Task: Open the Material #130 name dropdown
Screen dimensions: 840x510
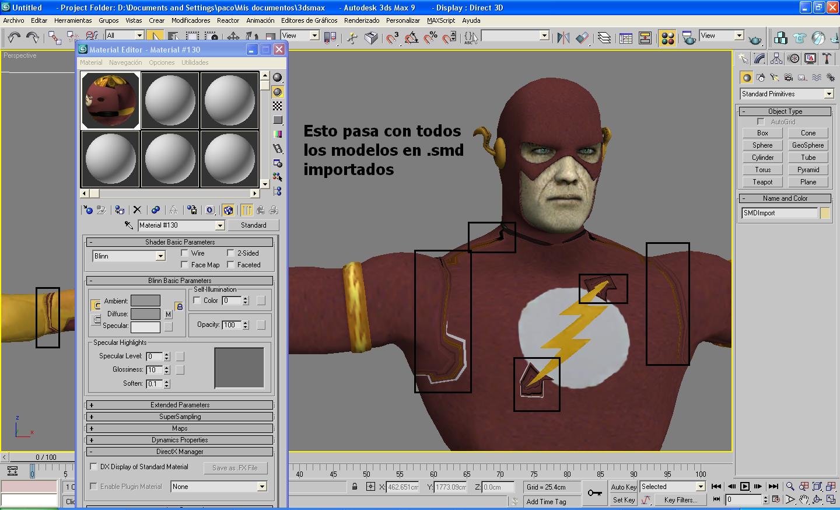Action: click(x=220, y=225)
